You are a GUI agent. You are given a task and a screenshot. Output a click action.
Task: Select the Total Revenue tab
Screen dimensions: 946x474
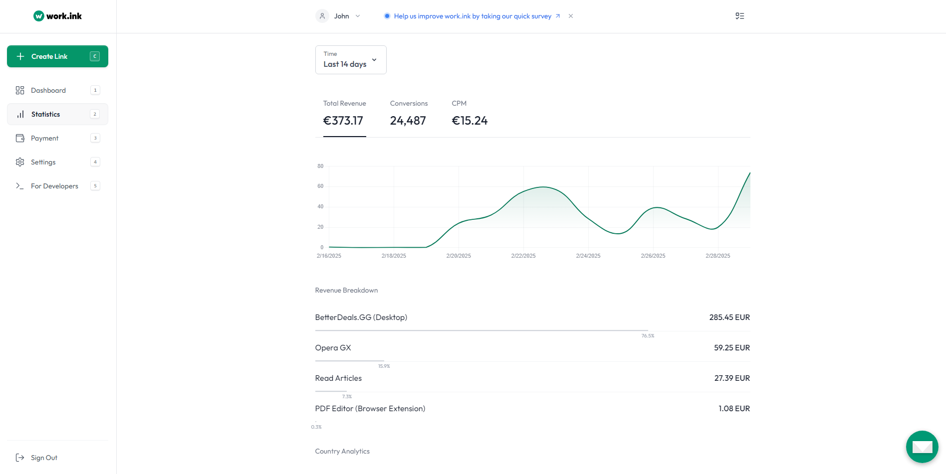point(345,115)
